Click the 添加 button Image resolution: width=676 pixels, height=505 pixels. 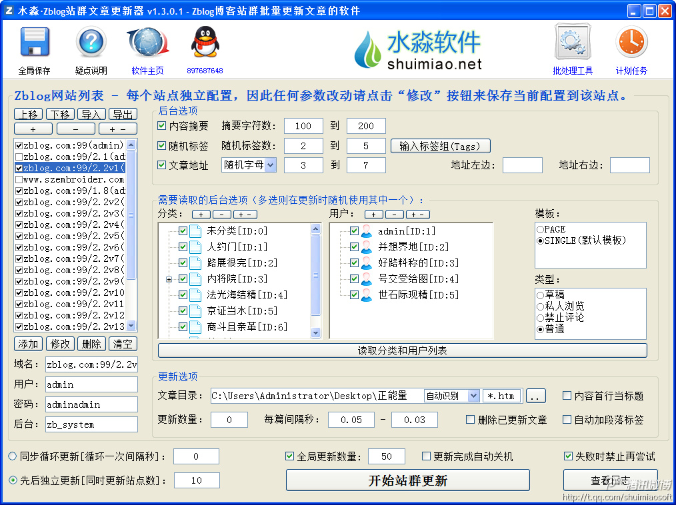[29, 344]
